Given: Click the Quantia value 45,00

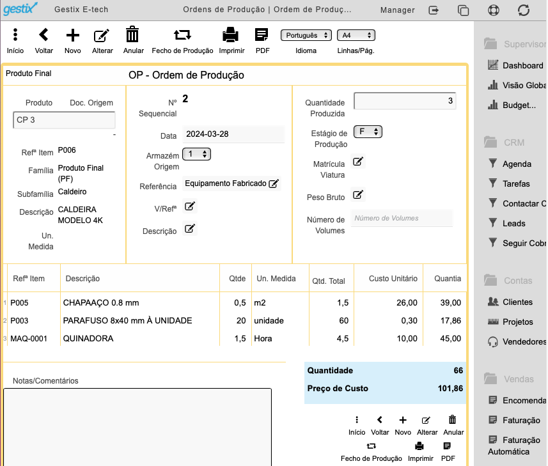Looking at the screenshot, I should coord(451,339).
